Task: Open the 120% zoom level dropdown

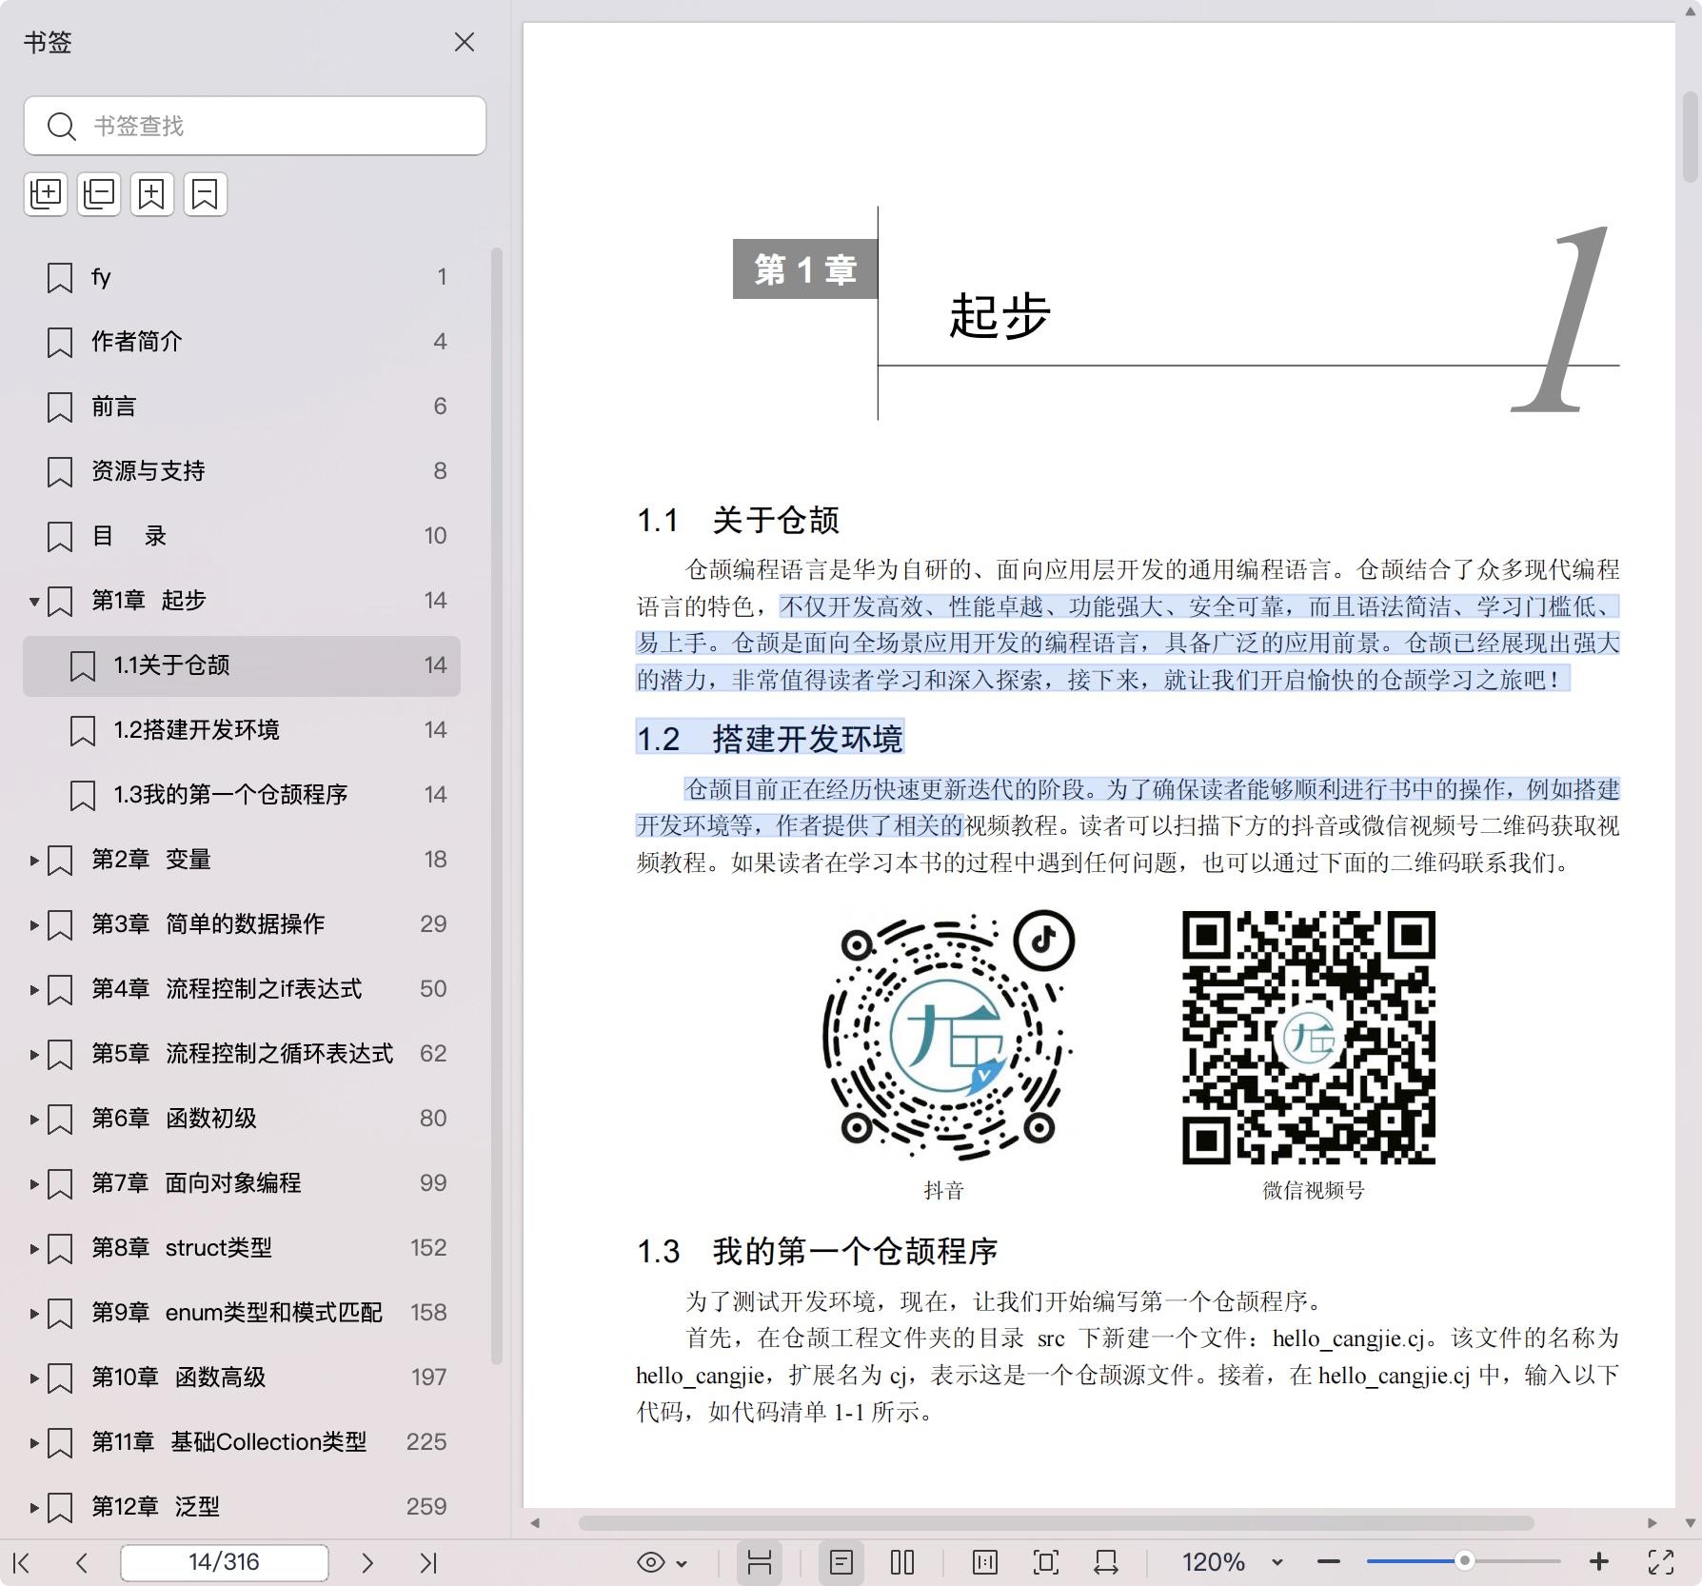Action: click(x=1277, y=1562)
